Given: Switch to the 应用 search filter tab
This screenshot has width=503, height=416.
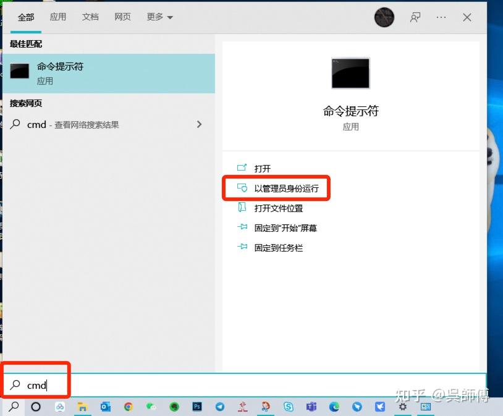Looking at the screenshot, I should 58,17.
